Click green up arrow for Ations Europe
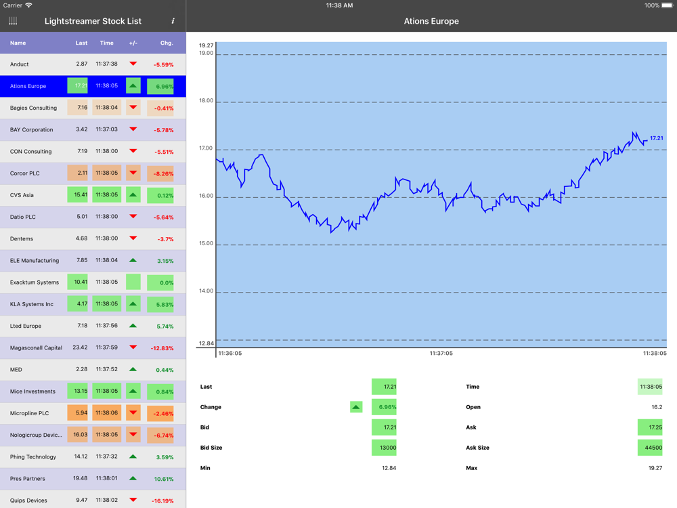The width and height of the screenshot is (677, 508). pos(133,86)
